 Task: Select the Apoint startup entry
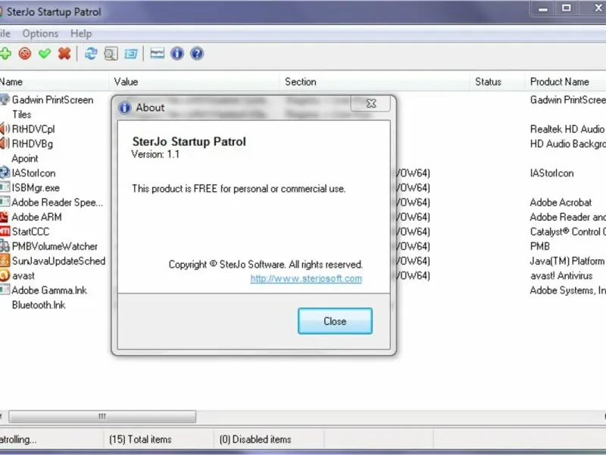[x=25, y=158]
